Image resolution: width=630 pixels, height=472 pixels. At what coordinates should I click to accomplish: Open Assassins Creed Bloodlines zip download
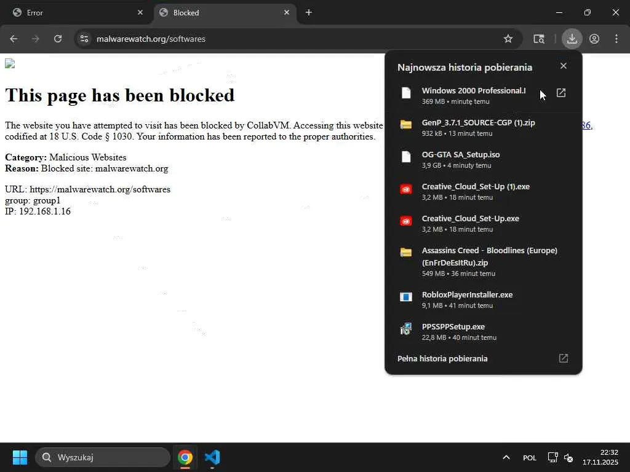(484, 261)
